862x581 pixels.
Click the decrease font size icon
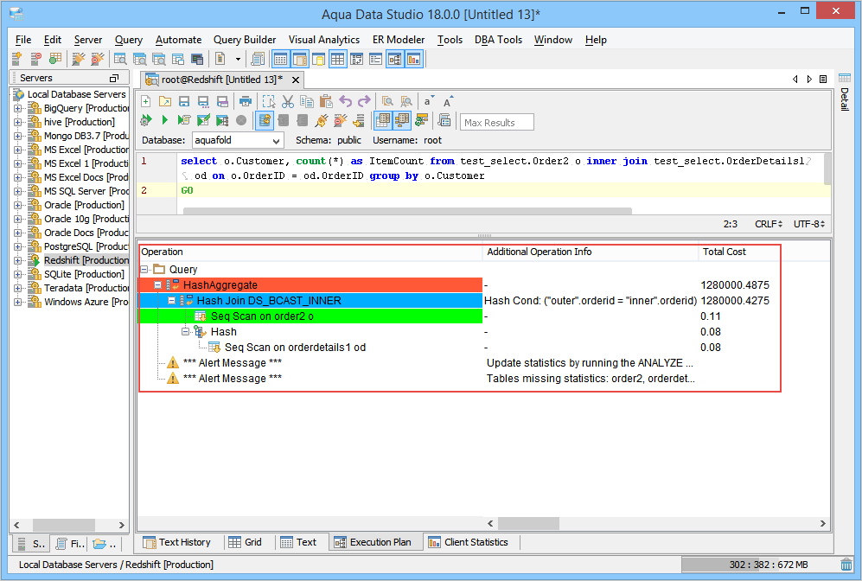428,101
